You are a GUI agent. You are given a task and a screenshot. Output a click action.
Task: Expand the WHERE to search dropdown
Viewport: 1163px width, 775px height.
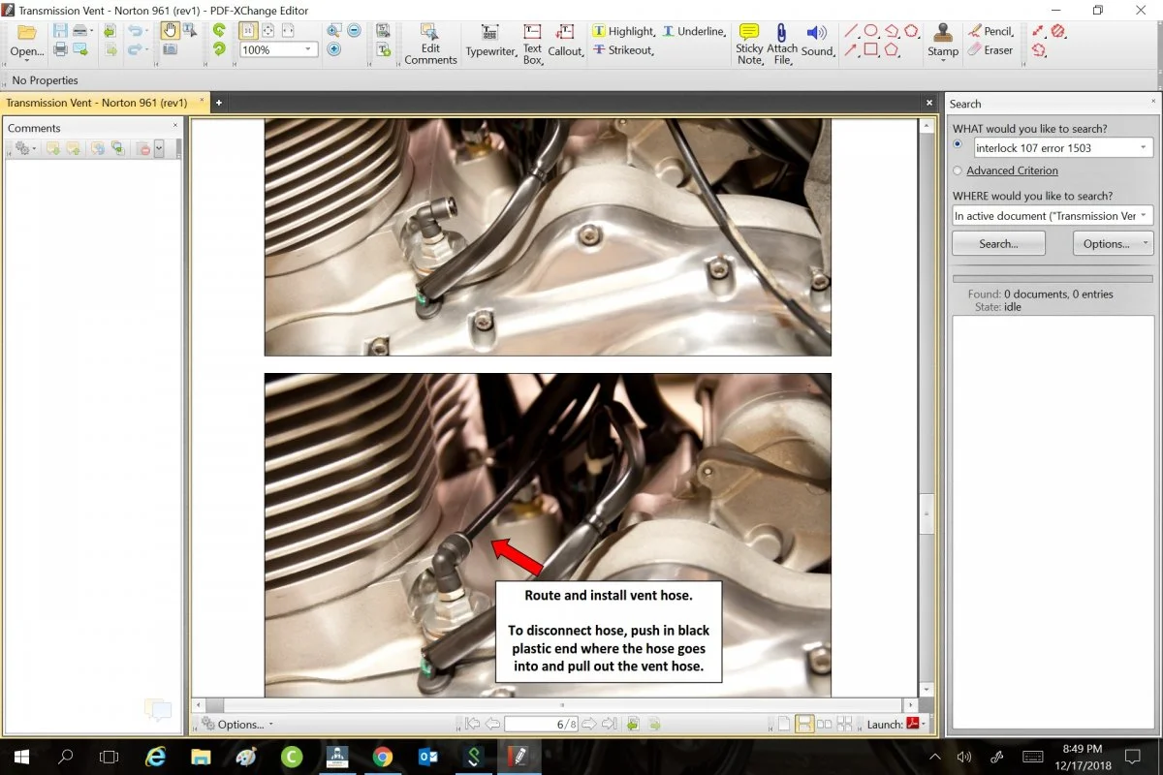pos(1145,216)
